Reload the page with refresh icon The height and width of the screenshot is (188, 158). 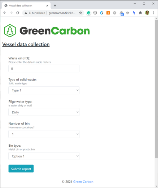pyautogui.click(x=18, y=13)
